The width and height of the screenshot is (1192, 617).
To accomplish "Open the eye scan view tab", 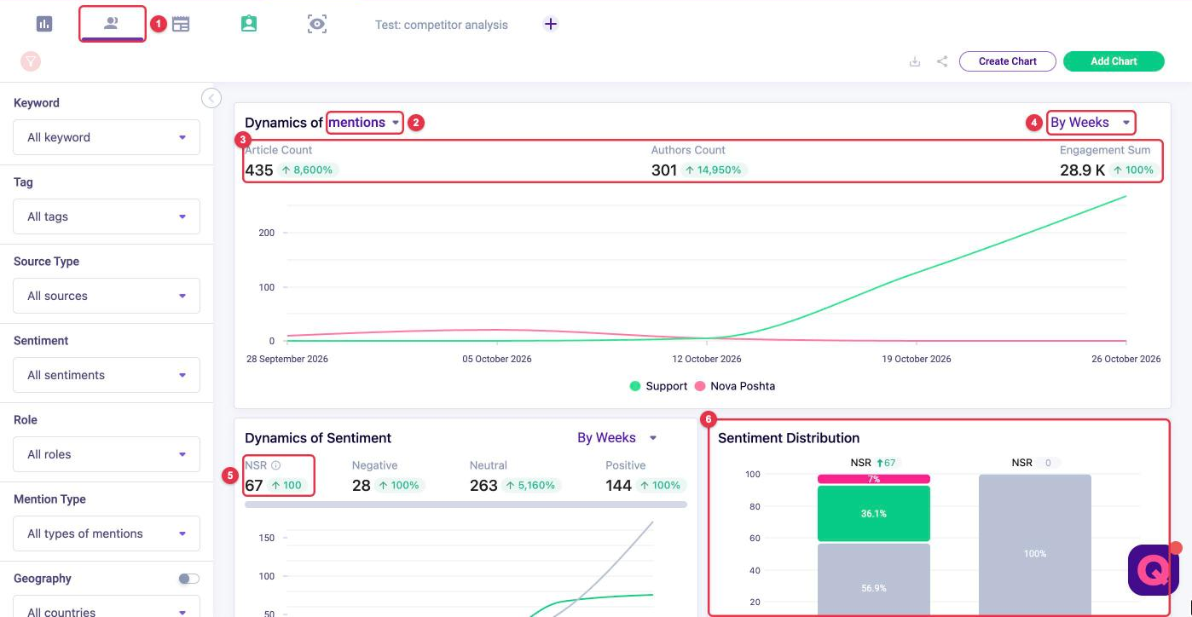I will 317,24.
